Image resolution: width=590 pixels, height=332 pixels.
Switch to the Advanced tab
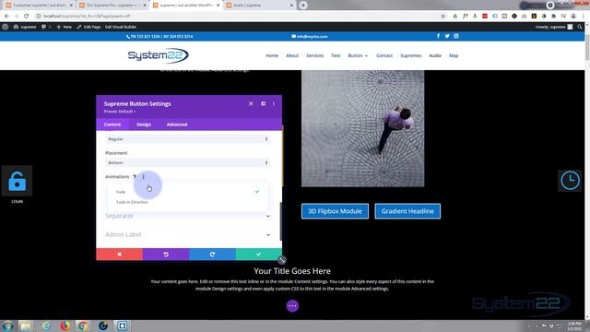(x=177, y=125)
